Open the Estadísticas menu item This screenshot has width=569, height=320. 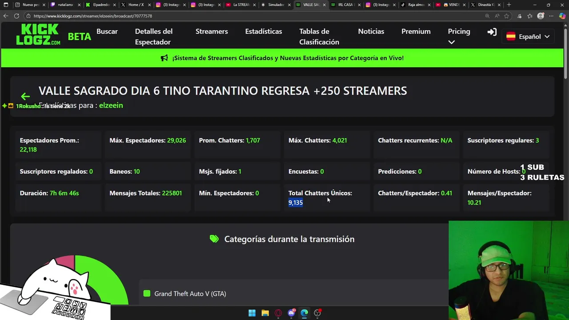click(x=264, y=32)
